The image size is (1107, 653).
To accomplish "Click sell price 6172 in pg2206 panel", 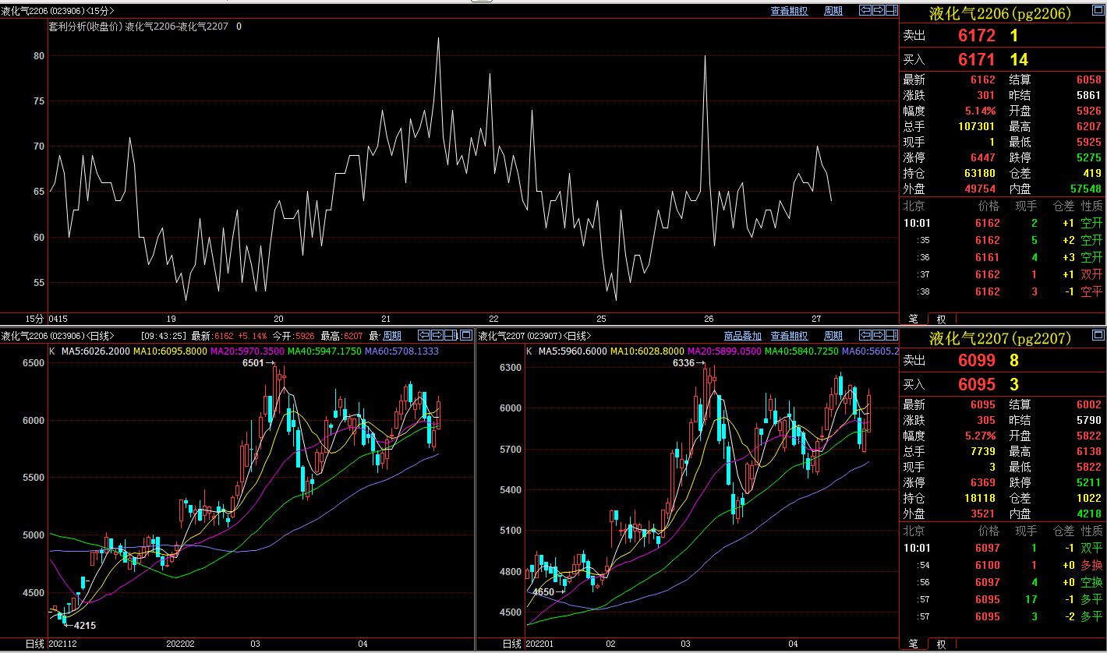I will tap(977, 36).
